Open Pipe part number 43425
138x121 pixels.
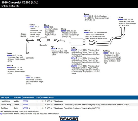[x=53, y=49]
